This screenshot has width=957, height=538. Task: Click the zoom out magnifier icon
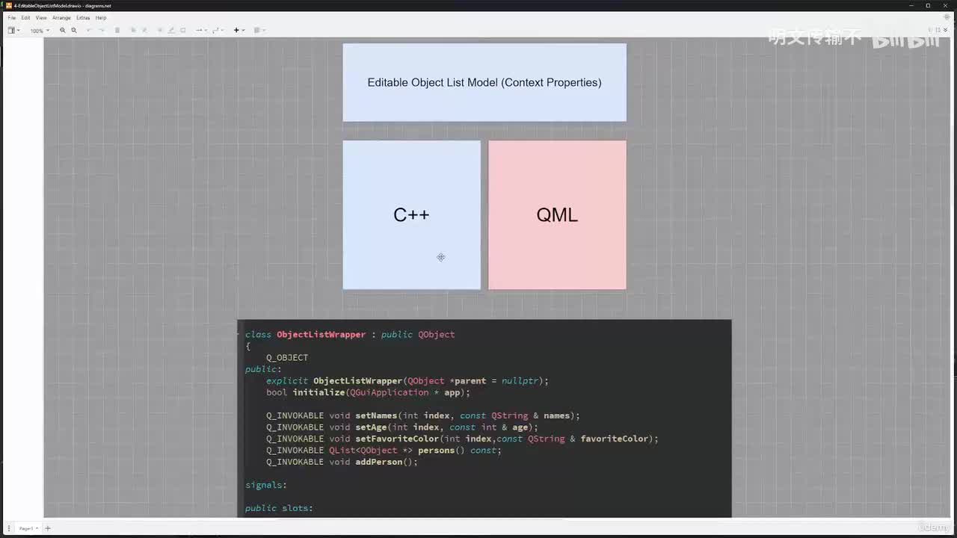74,31
